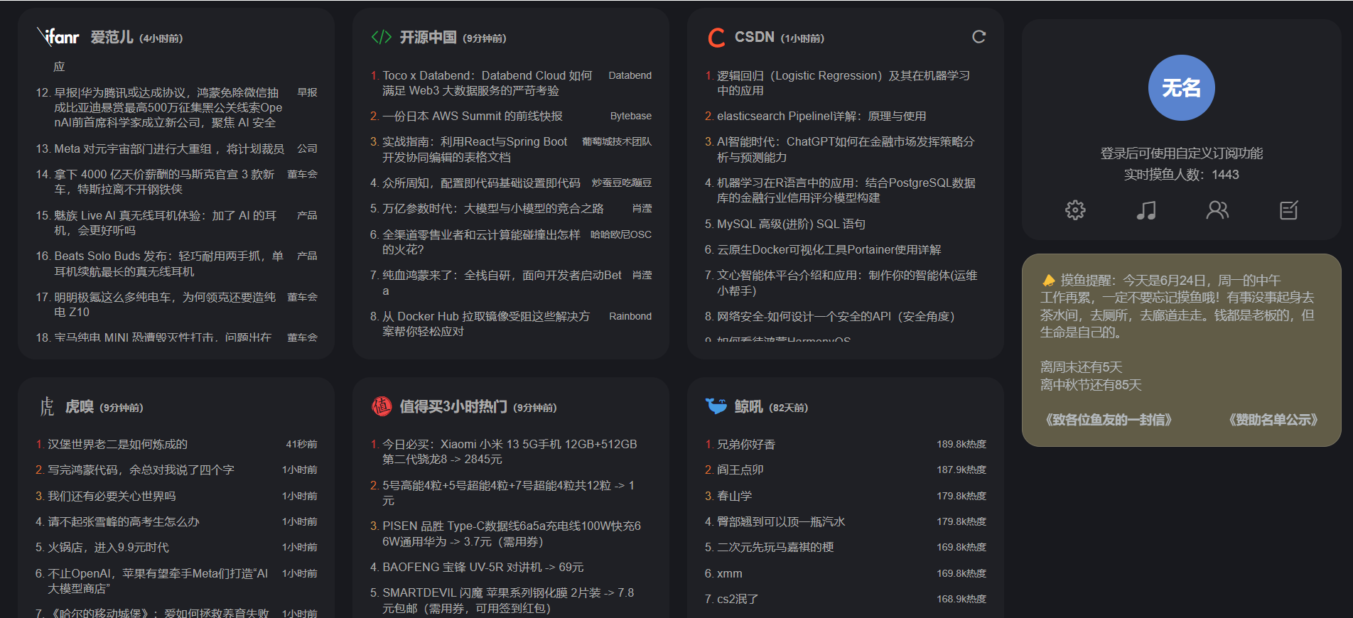Image resolution: width=1353 pixels, height=618 pixels.
Task: Open React与Spring Boot 实战指南 article
Action: coord(475,150)
